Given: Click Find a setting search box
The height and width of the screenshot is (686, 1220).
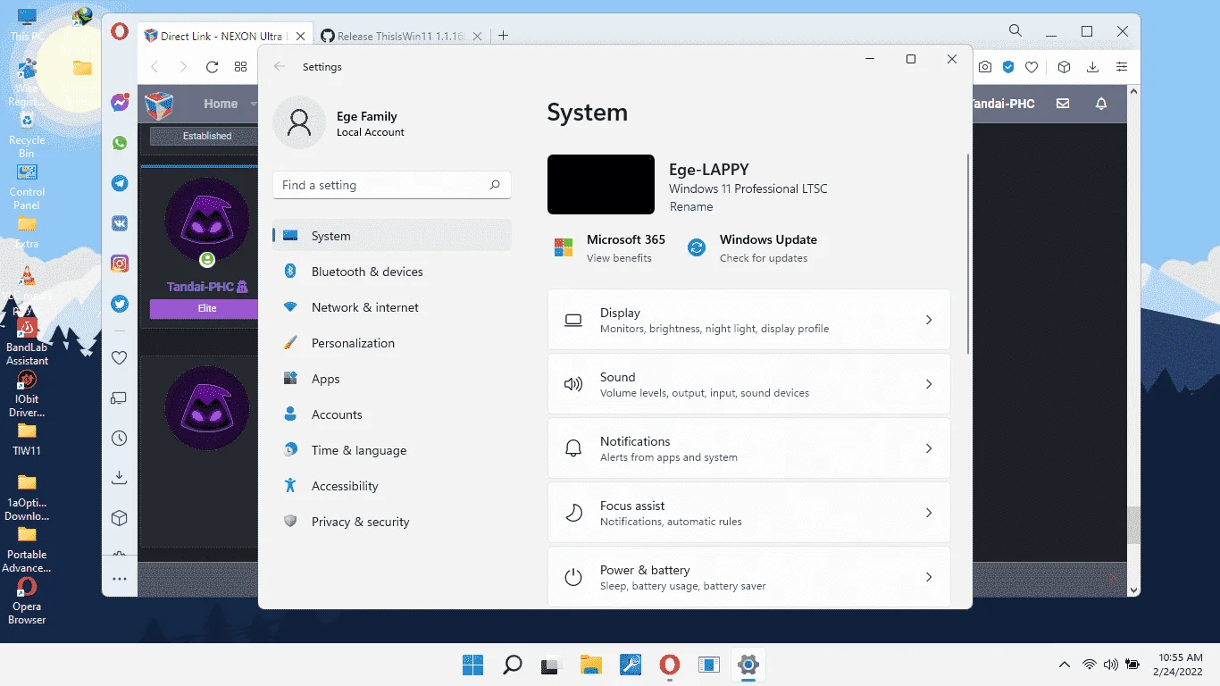Looking at the screenshot, I should [392, 185].
